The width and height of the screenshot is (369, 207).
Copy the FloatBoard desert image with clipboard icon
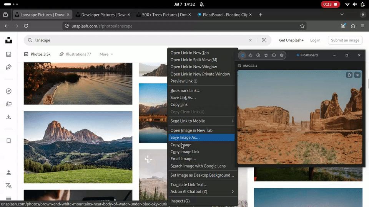coord(349,75)
